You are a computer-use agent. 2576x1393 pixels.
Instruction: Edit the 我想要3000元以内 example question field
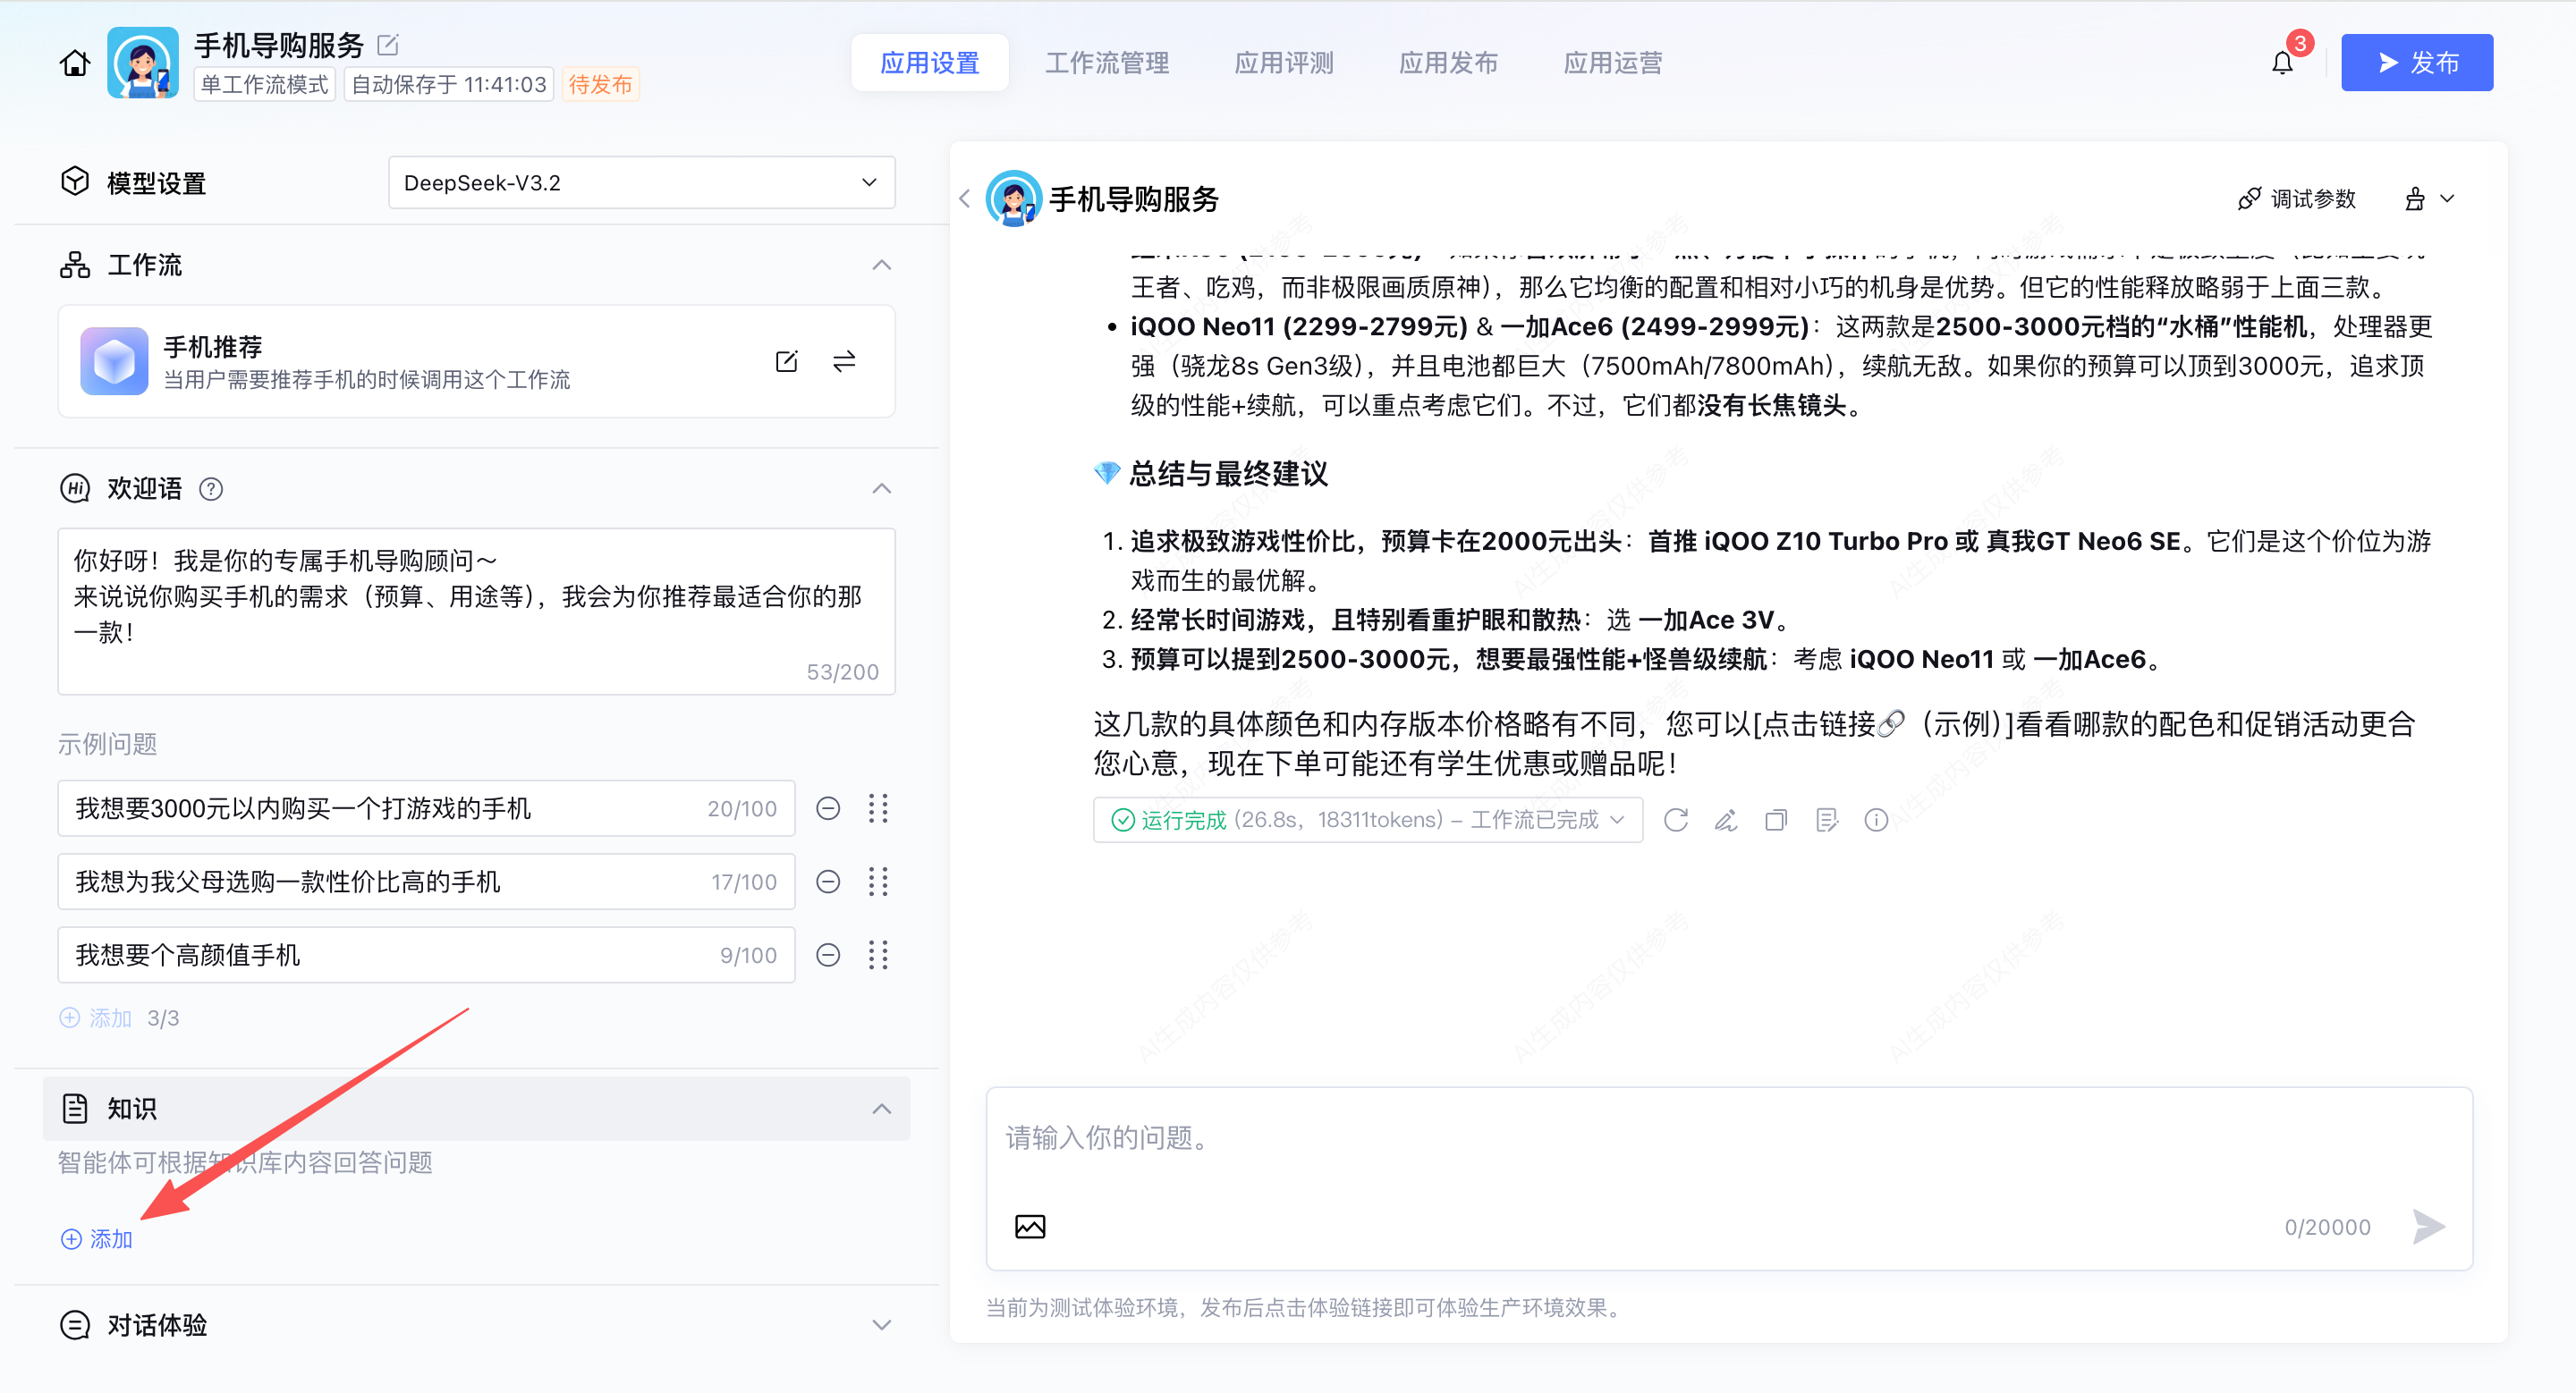pos(426,807)
